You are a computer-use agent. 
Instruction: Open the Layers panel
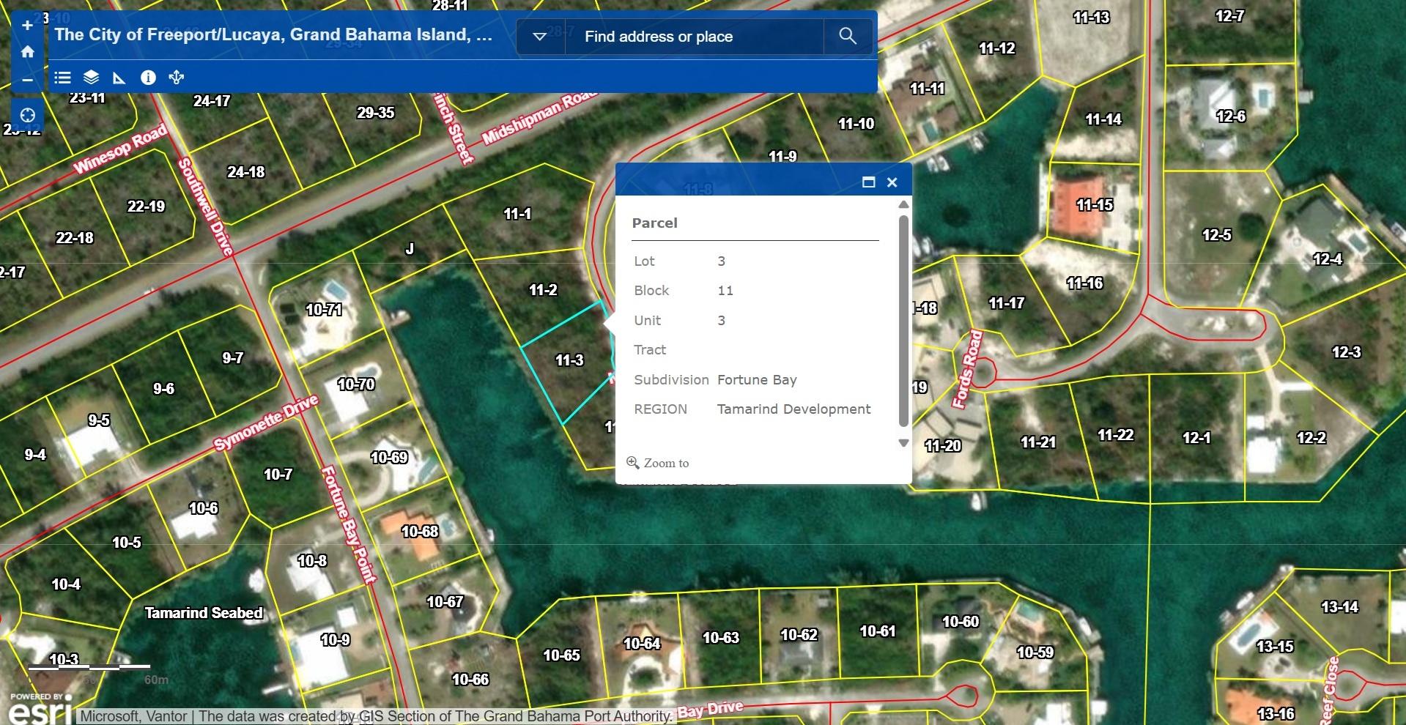click(91, 78)
